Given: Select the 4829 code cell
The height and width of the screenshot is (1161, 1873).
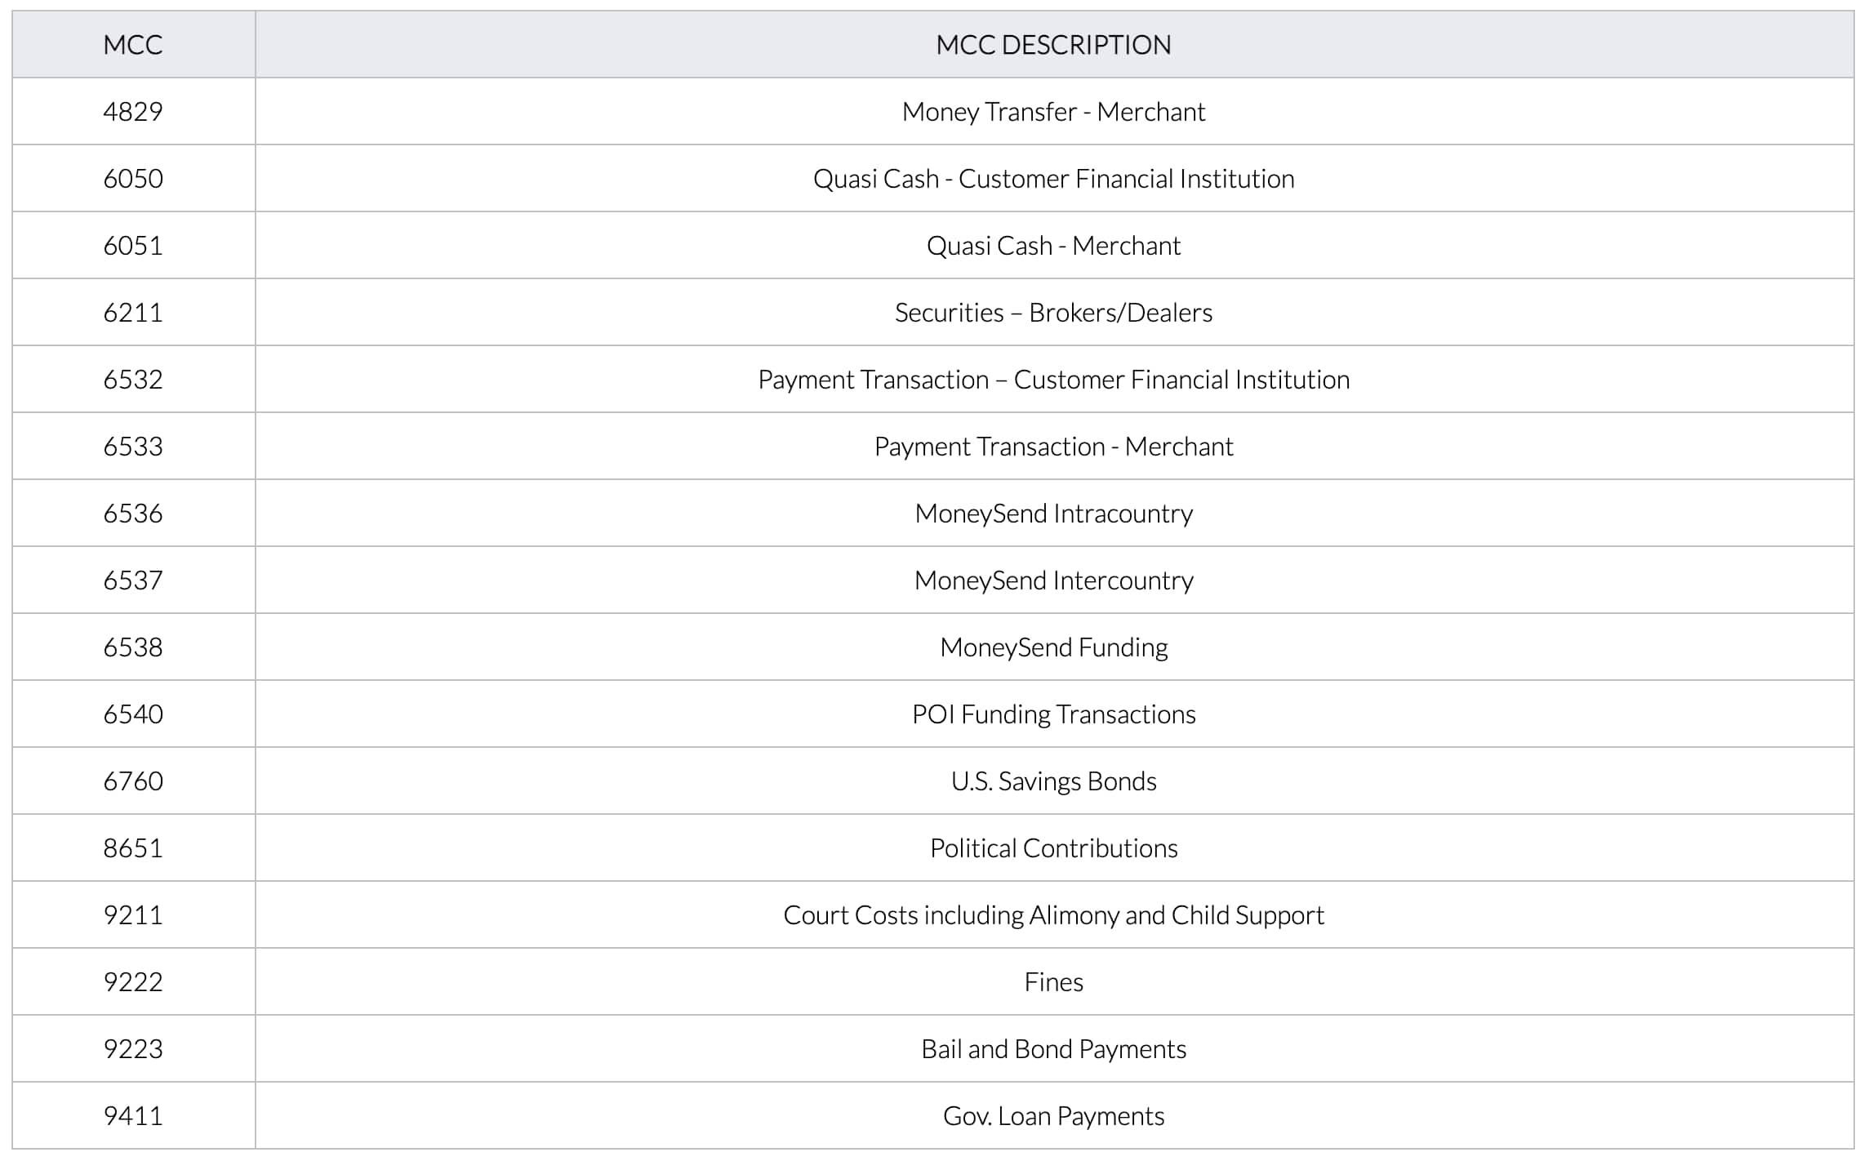Looking at the screenshot, I should point(133,112).
